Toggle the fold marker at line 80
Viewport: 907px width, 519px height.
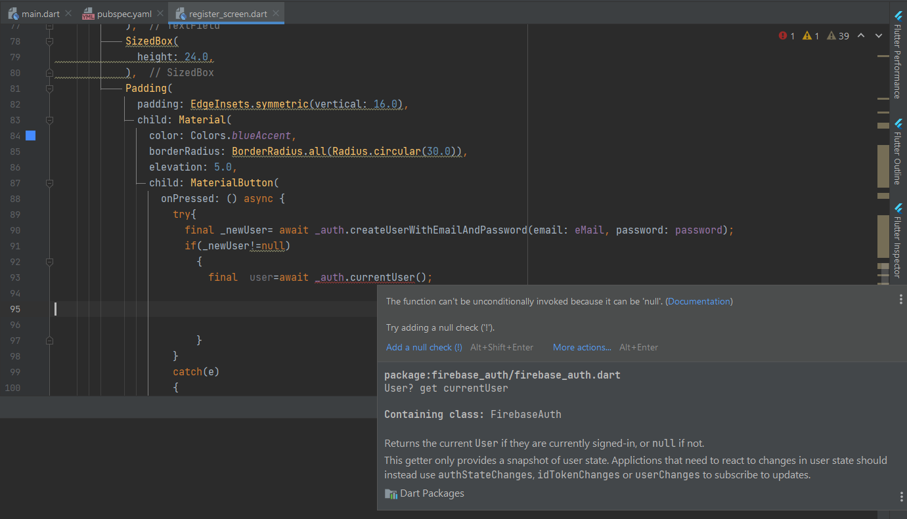[x=49, y=73]
